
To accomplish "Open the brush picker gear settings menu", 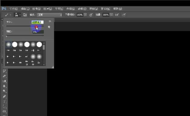I will click(50, 21).
